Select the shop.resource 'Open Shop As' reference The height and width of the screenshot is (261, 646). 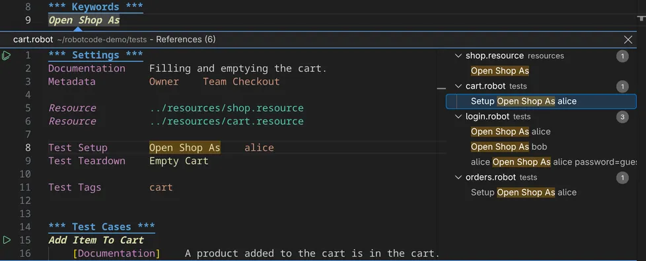coord(500,71)
